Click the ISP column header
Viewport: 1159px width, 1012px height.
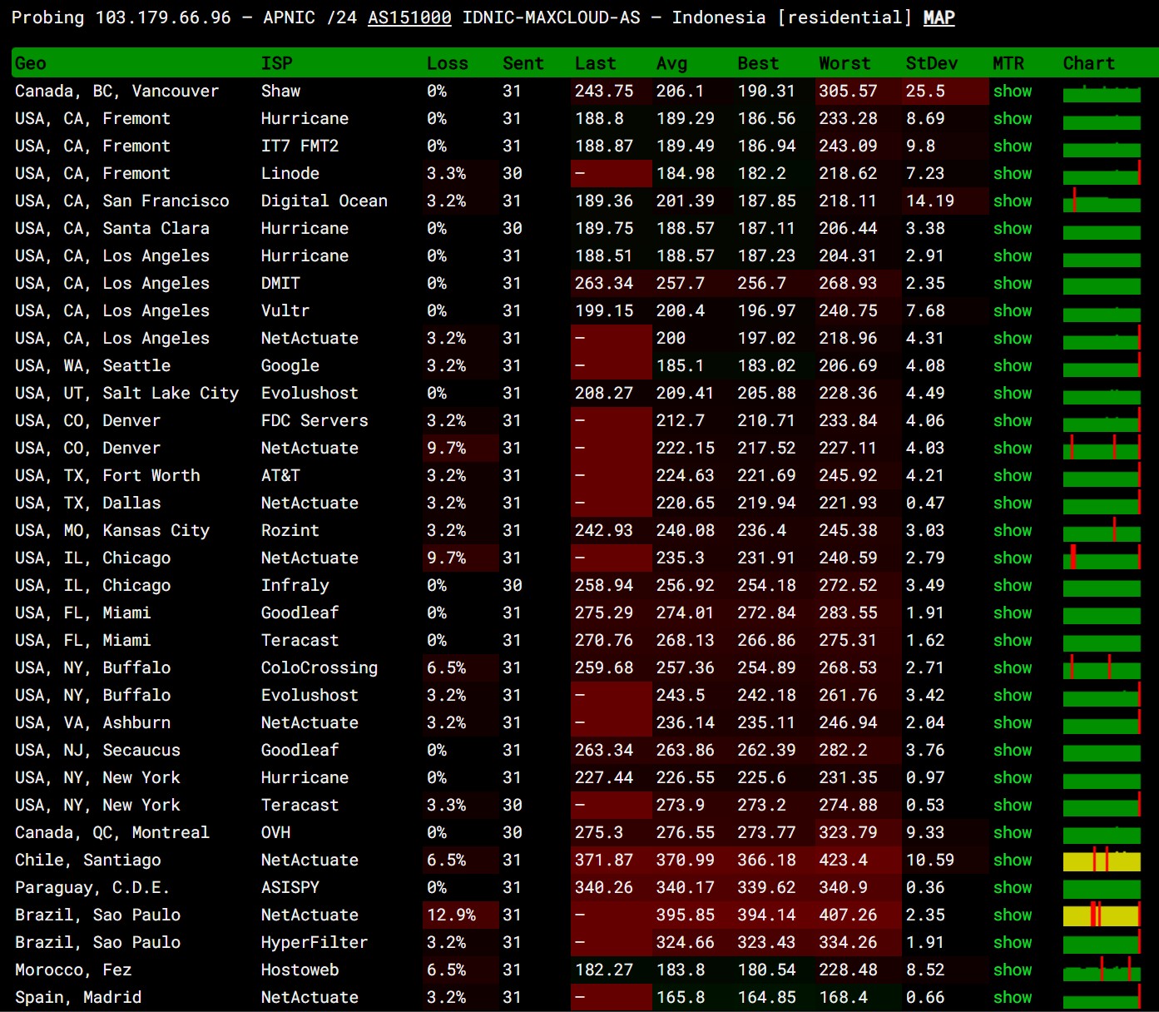point(276,63)
